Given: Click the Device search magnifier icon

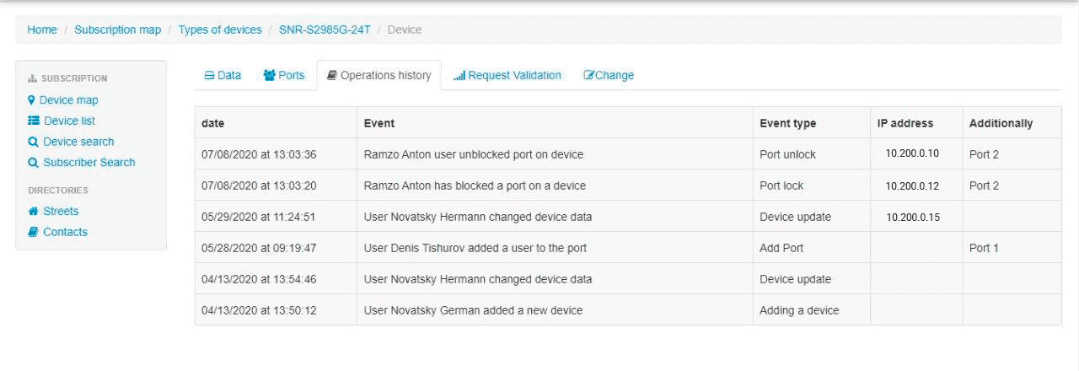Looking at the screenshot, I should point(33,142).
